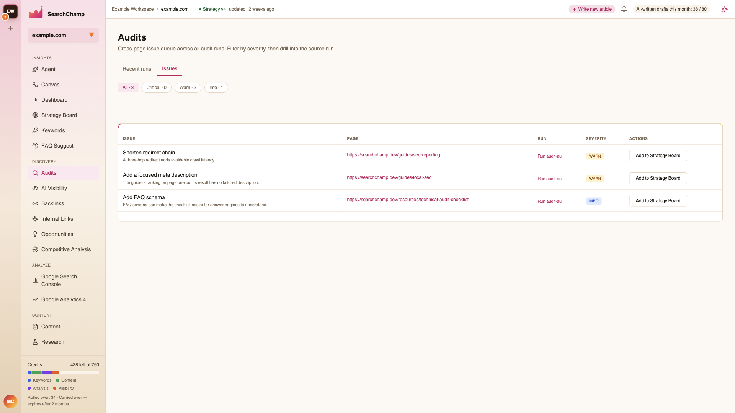Click the AI sparkle icon at top right

724,9
